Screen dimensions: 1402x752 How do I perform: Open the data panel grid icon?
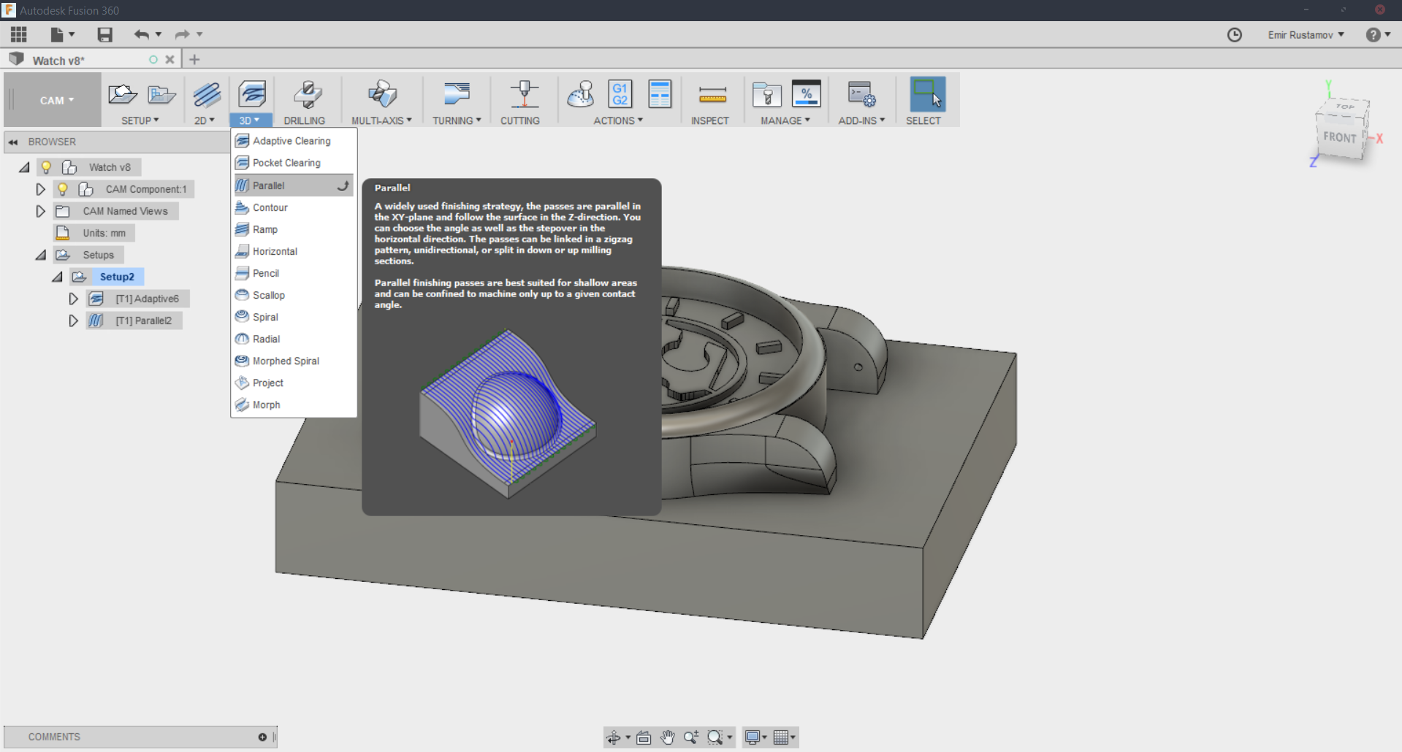(19, 34)
